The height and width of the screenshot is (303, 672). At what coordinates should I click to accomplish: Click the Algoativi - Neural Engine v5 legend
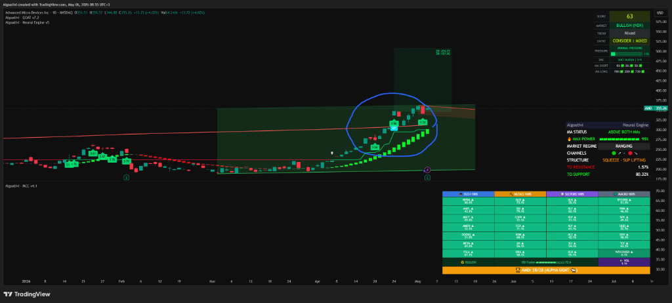[x=27, y=22]
